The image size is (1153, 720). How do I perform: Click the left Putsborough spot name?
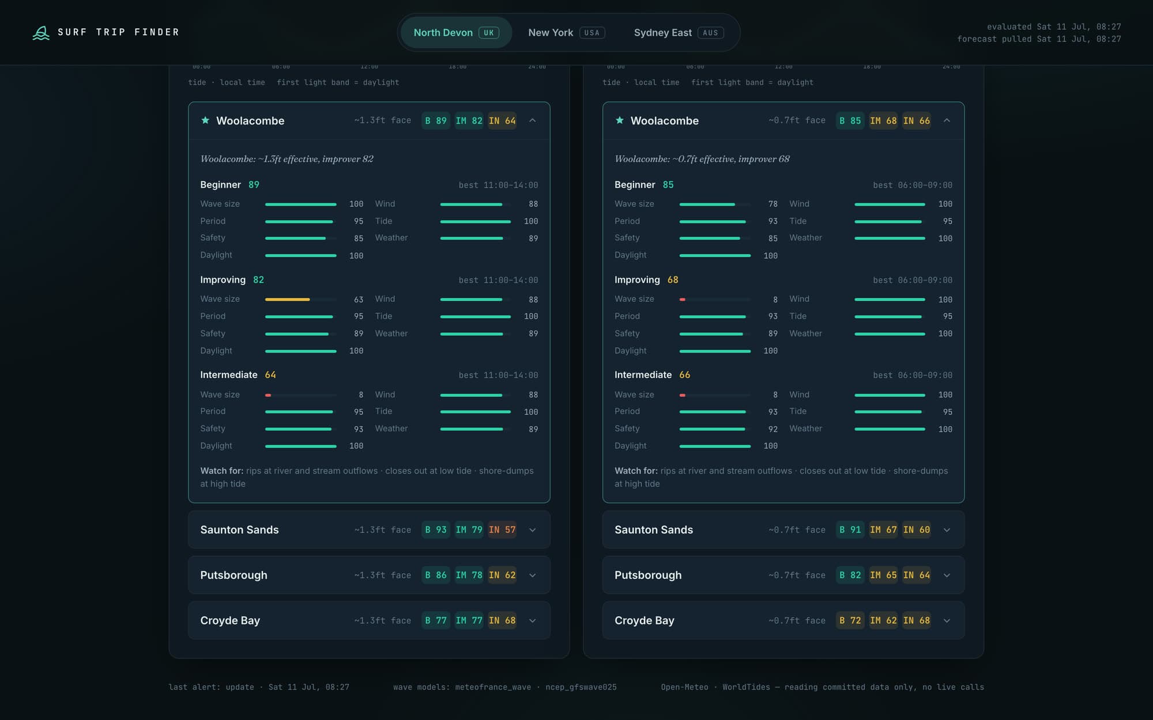click(233, 575)
